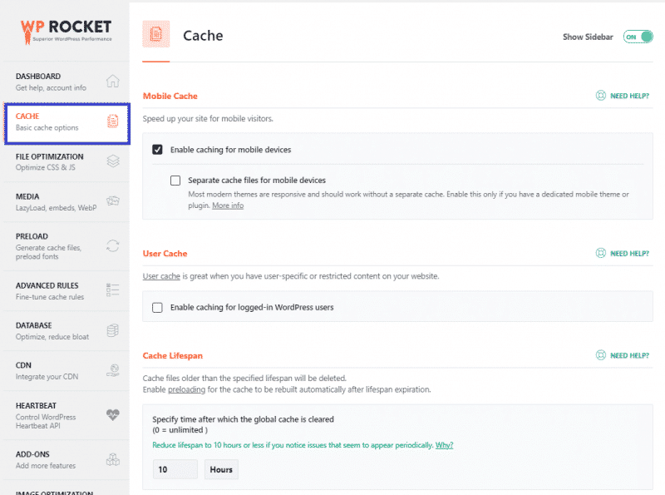Click the Cache icon in the sidebar
This screenshot has width=665, height=495.
(x=114, y=122)
